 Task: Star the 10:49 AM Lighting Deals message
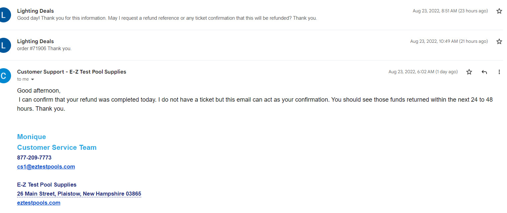pyautogui.click(x=499, y=41)
